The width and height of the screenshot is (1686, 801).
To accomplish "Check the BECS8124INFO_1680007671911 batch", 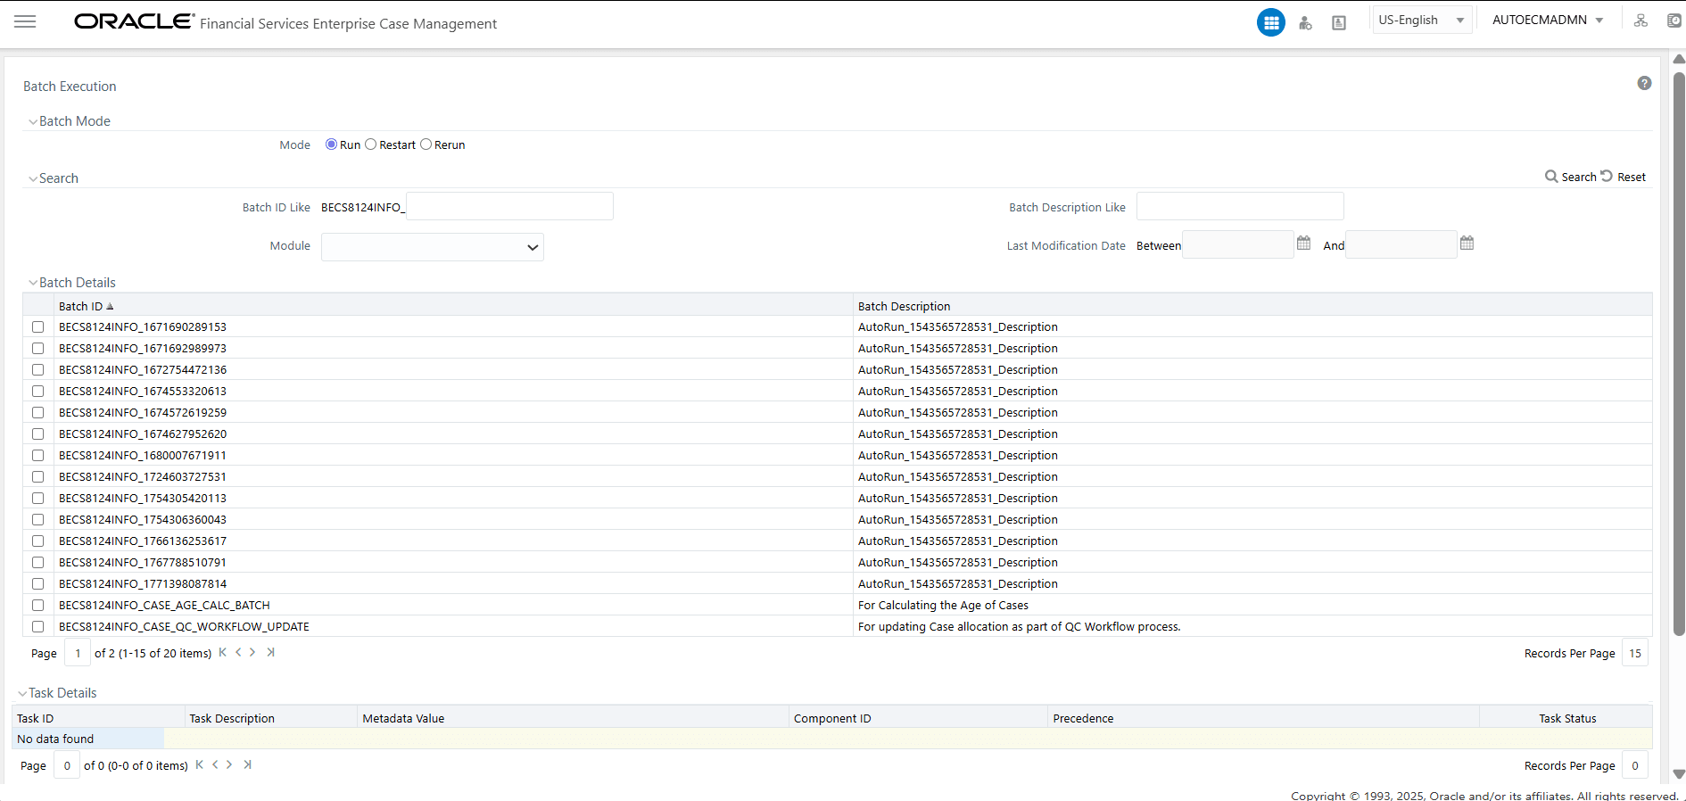I will [x=37, y=455].
